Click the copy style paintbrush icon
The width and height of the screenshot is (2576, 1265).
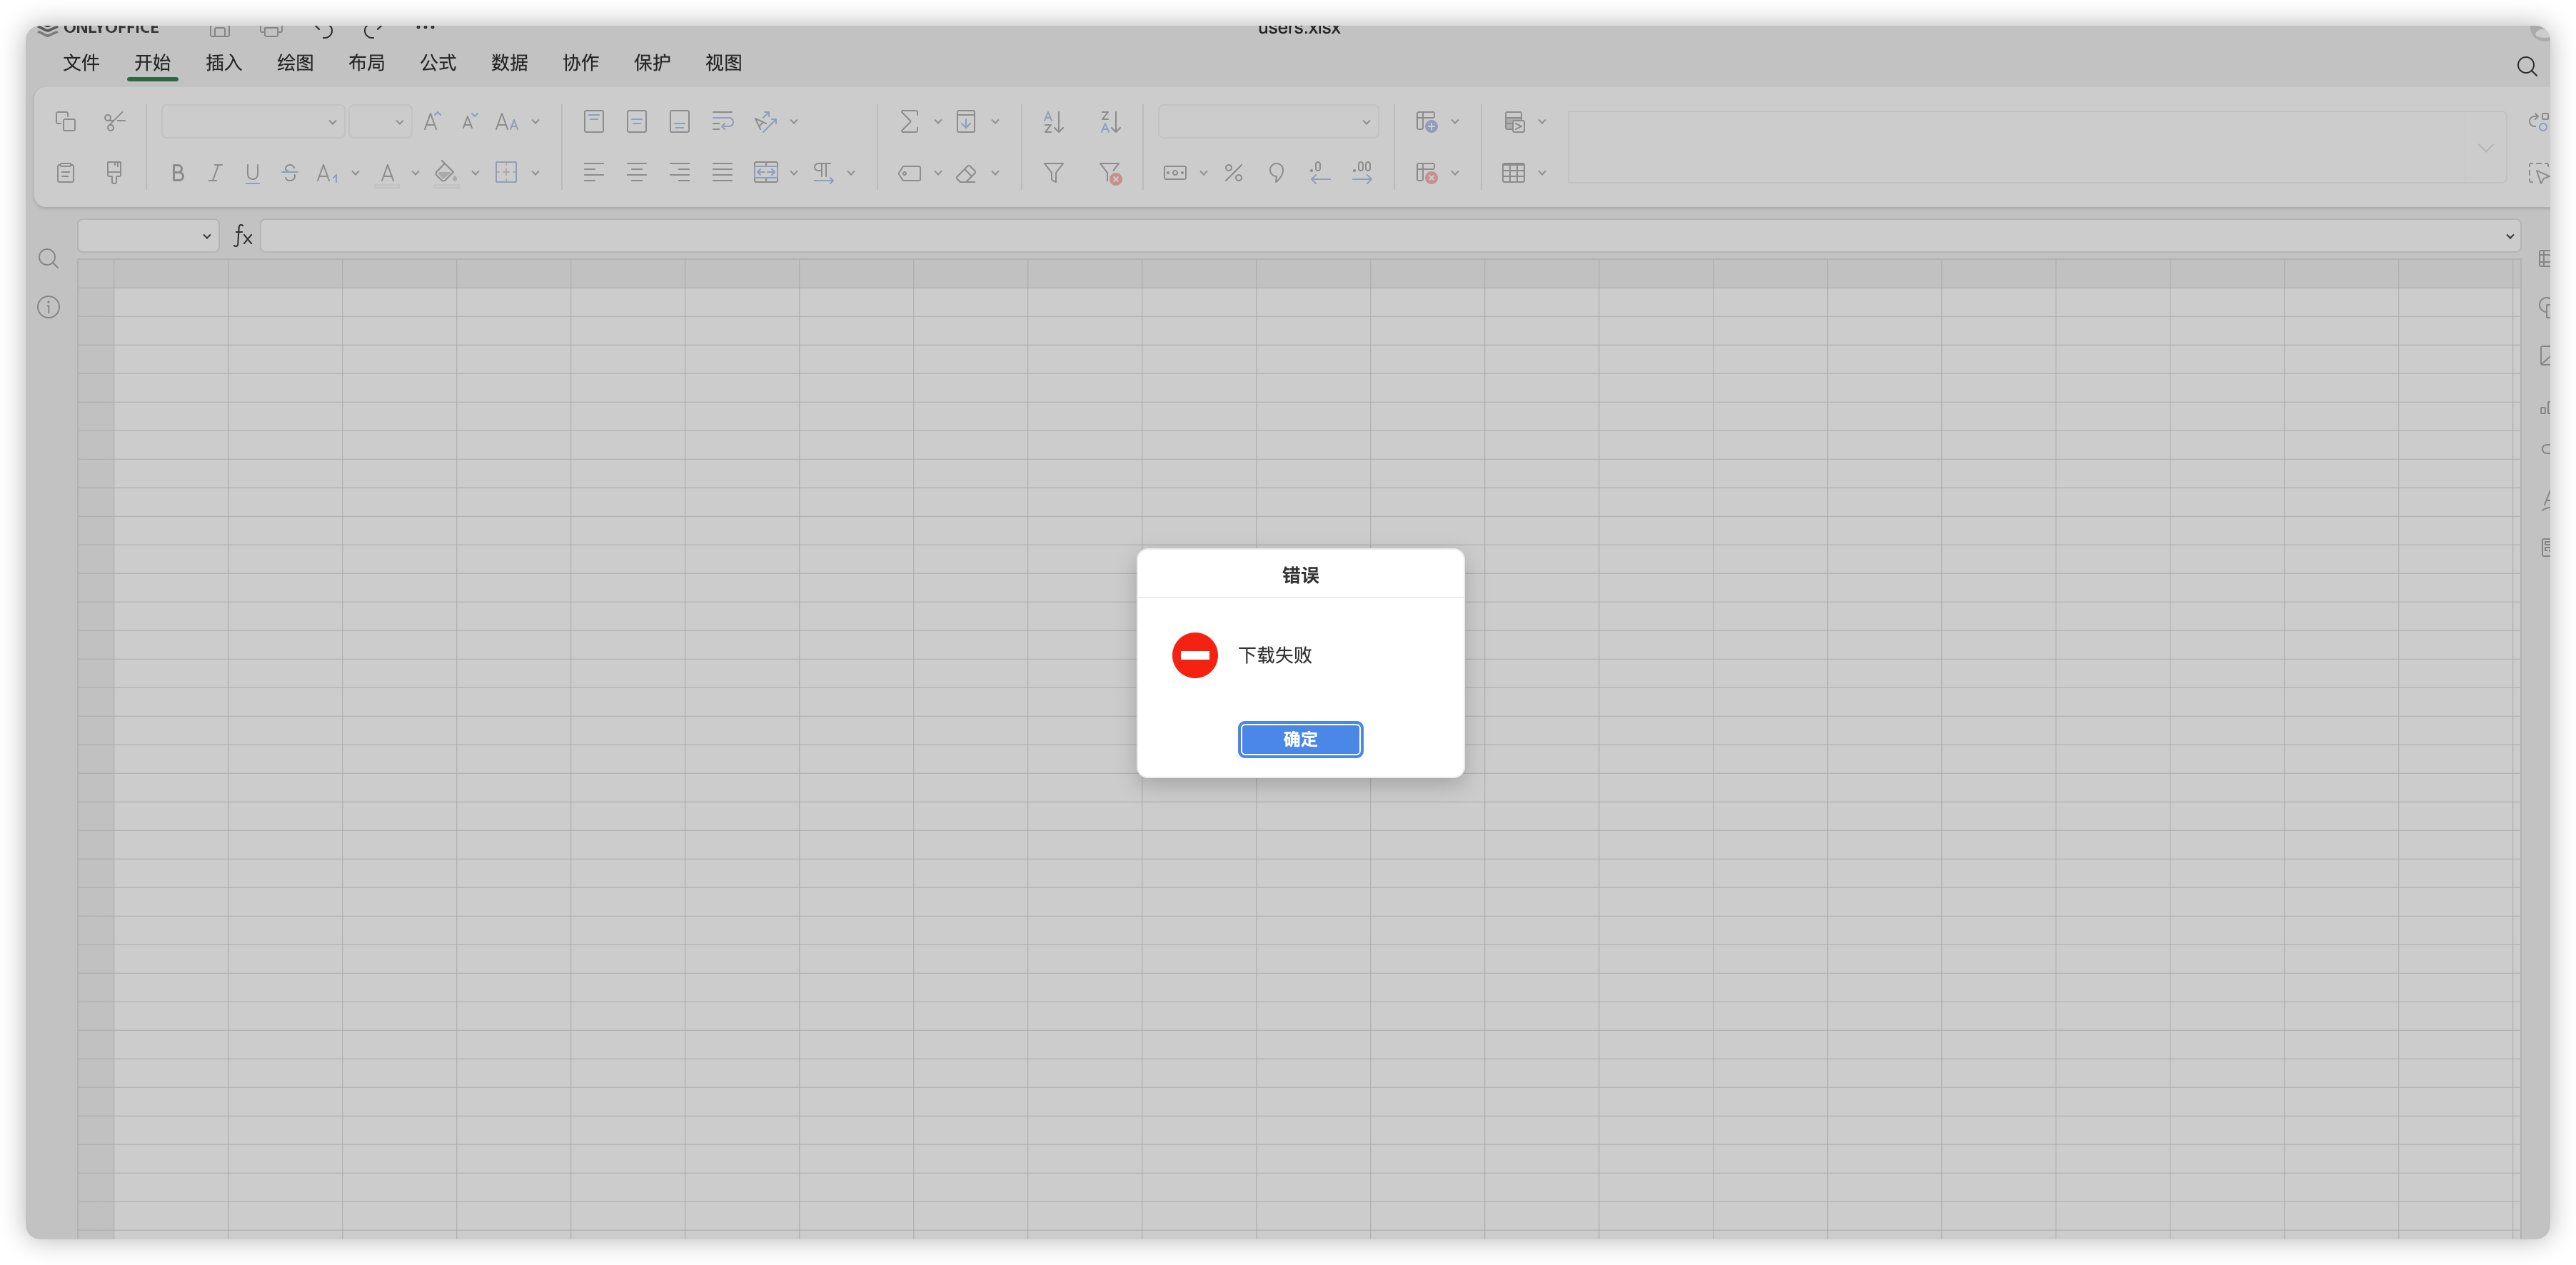[114, 173]
